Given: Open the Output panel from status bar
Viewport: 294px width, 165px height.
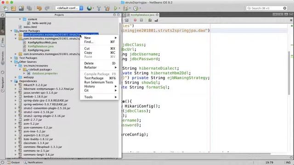Looking at the screenshot, I should (x=13, y=162).
